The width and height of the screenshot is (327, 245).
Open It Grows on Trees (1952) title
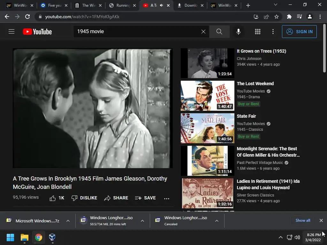[x=262, y=51]
